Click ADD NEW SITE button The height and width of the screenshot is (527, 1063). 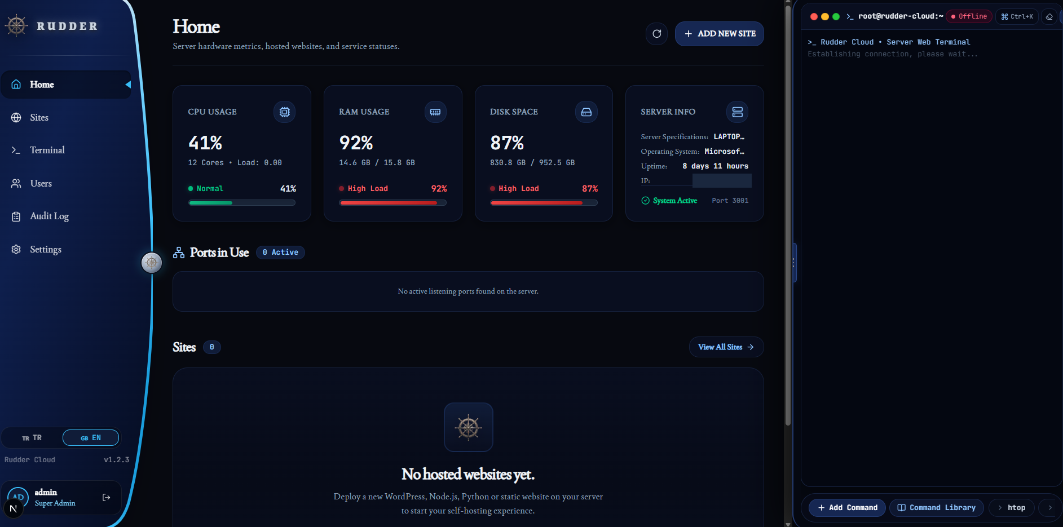click(x=720, y=34)
